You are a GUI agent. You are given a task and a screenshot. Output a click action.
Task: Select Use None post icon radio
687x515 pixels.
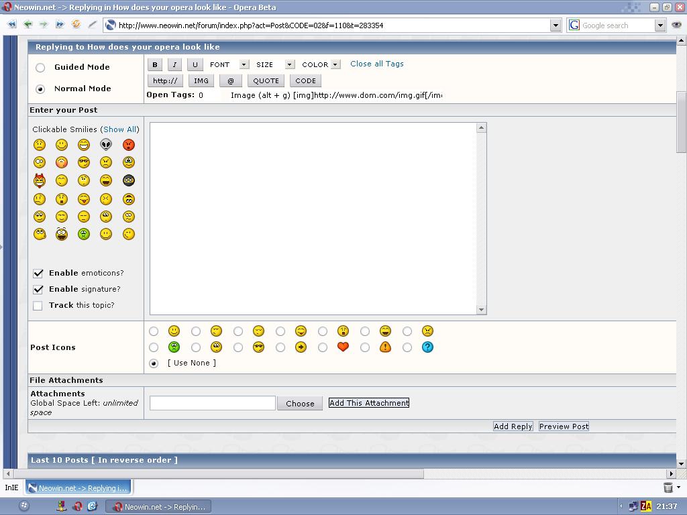[154, 363]
